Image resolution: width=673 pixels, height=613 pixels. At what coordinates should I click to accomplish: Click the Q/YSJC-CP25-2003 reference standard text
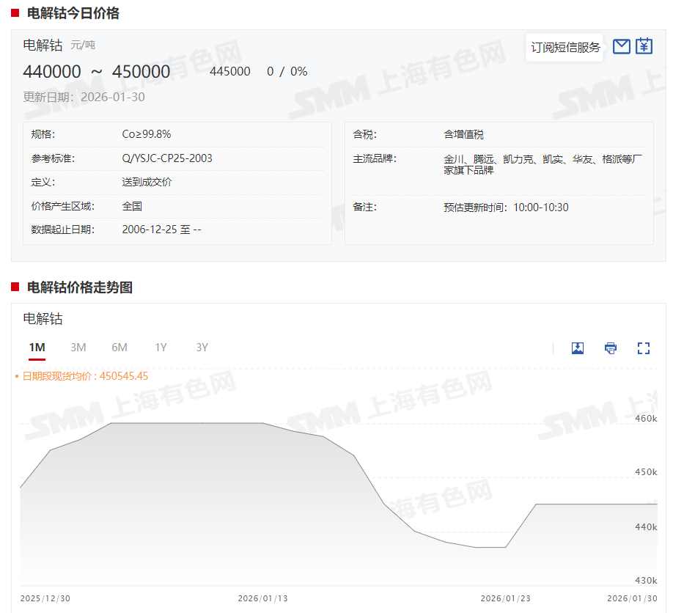pos(167,158)
